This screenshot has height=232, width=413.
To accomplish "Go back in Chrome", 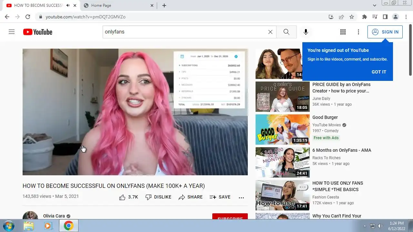I will [7, 17].
